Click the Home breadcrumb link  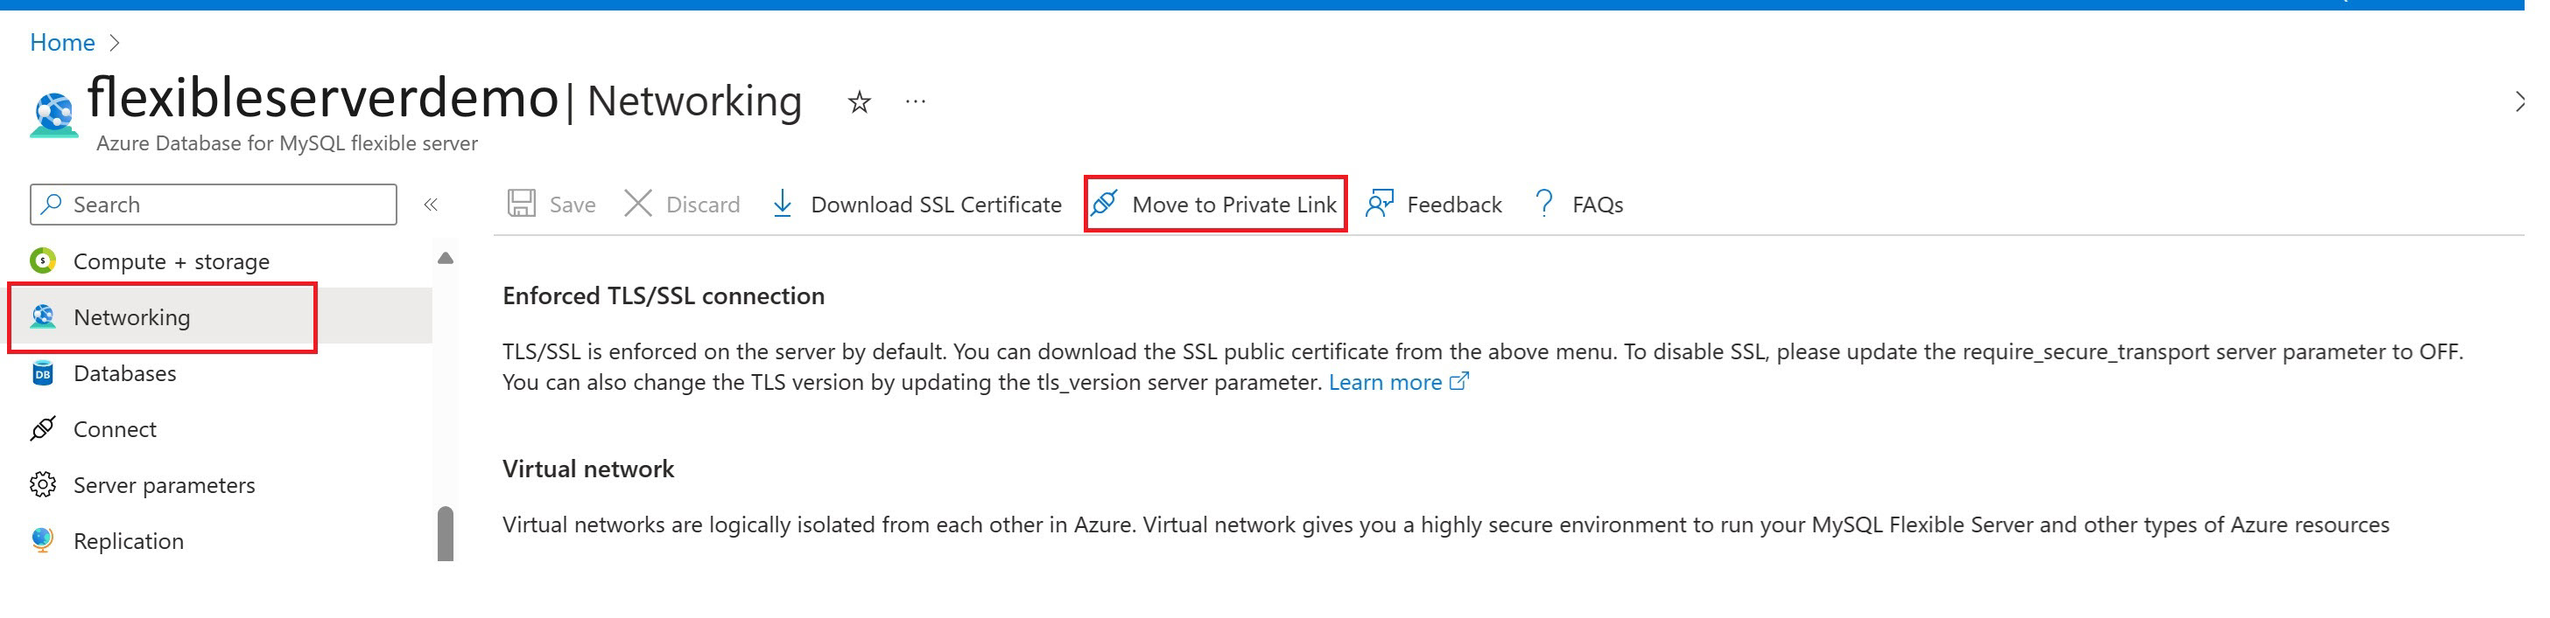tap(62, 43)
